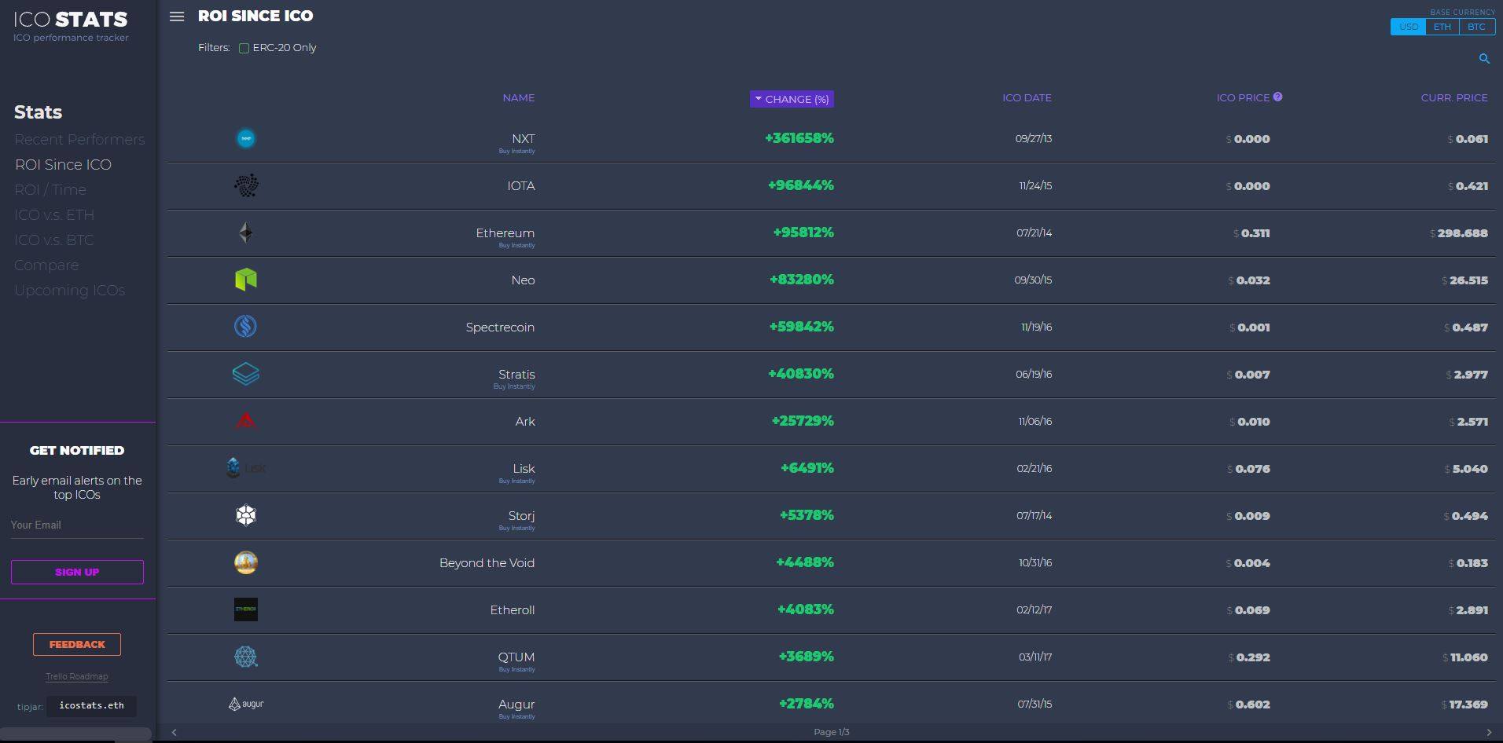Click the search magnifier icon
This screenshot has height=743, width=1503.
1484,59
